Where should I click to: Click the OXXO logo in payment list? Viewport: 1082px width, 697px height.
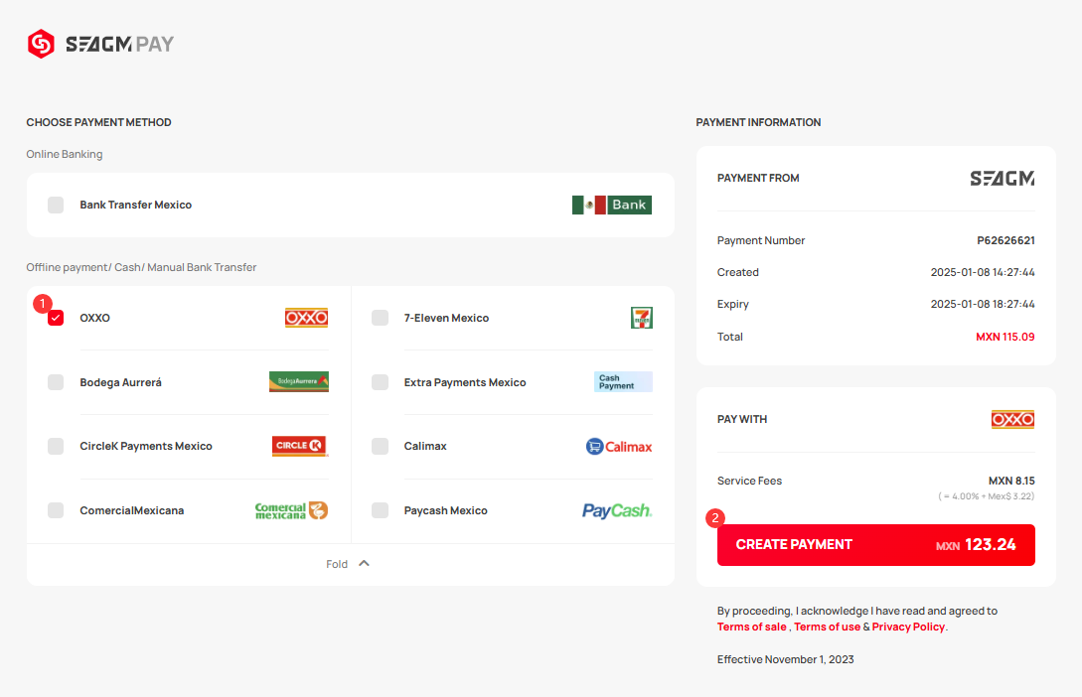(306, 318)
